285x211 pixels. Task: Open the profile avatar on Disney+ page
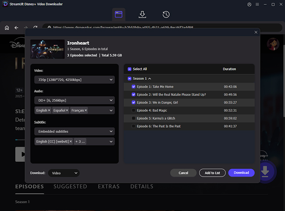[273, 44]
